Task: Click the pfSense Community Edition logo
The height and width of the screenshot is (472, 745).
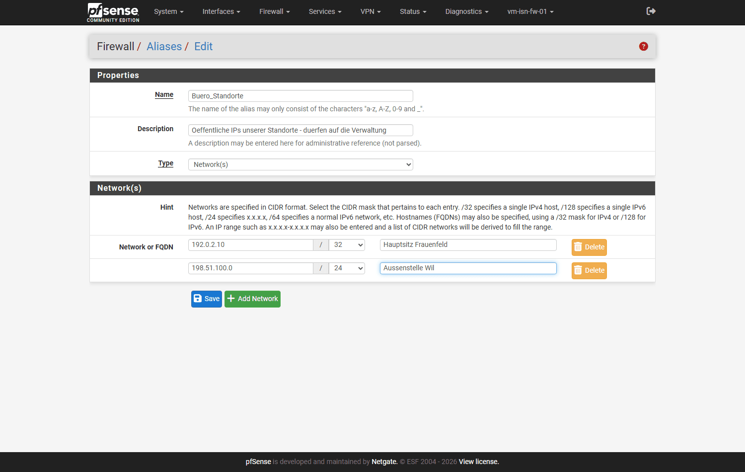Action: pyautogui.click(x=113, y=12)
